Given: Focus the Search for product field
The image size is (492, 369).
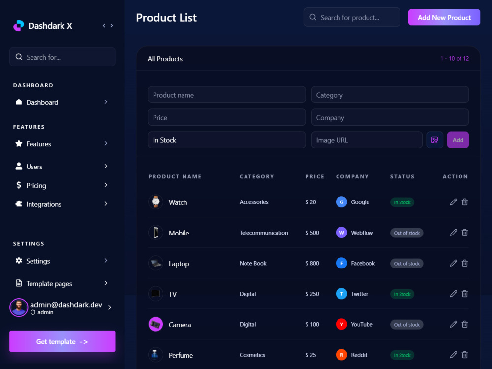Looking at the screenshot, I should (x=352, y=17).
